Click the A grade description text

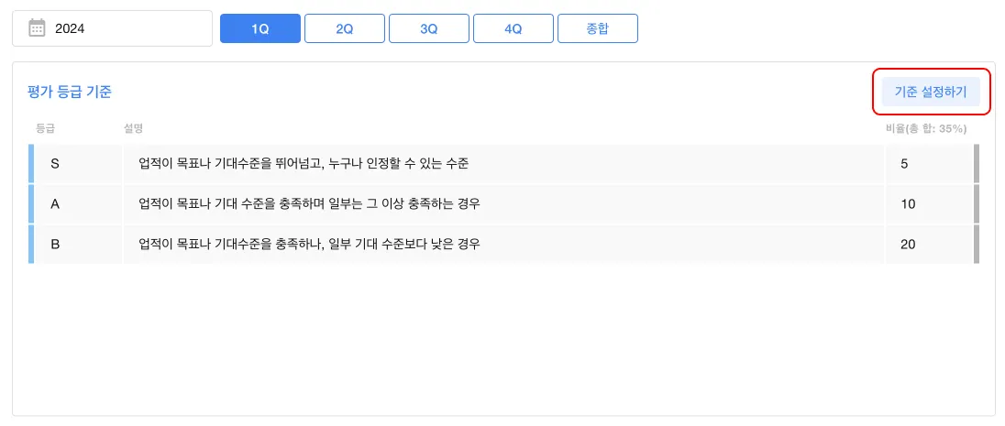click(x=309, y=204)
